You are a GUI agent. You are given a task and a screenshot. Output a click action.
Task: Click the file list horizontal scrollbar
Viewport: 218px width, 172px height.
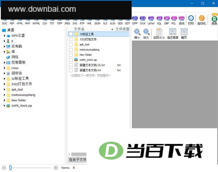point(79,154)
